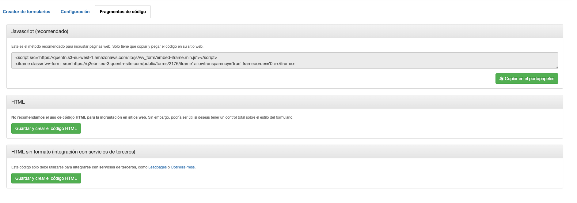Open the Creador de formularios tab

26,12
